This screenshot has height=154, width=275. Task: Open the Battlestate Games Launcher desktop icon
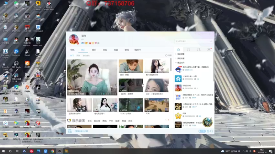pos(27,18)
